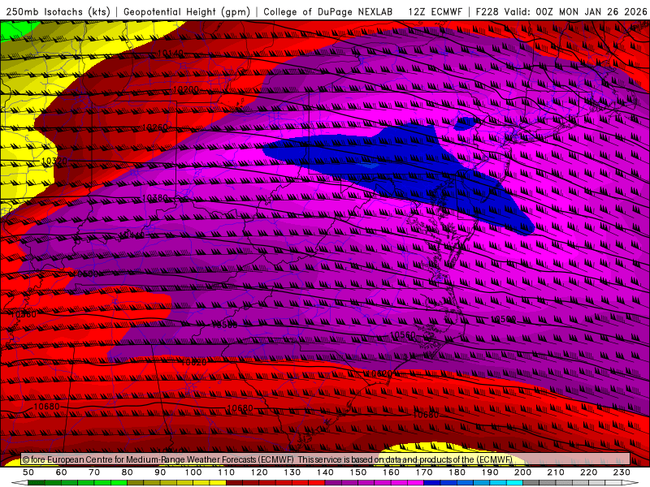Click the 'Geopotential Height (gpm)' header text
The height and width of the screenshot is (487, 650).
(187, 11)
